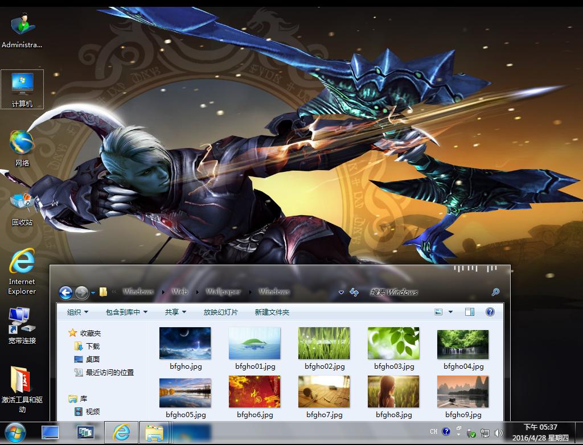The image size is (583, 445).
Task: Click the help icon in system tray
Action: pyautogui.click(x=446, y=431)
